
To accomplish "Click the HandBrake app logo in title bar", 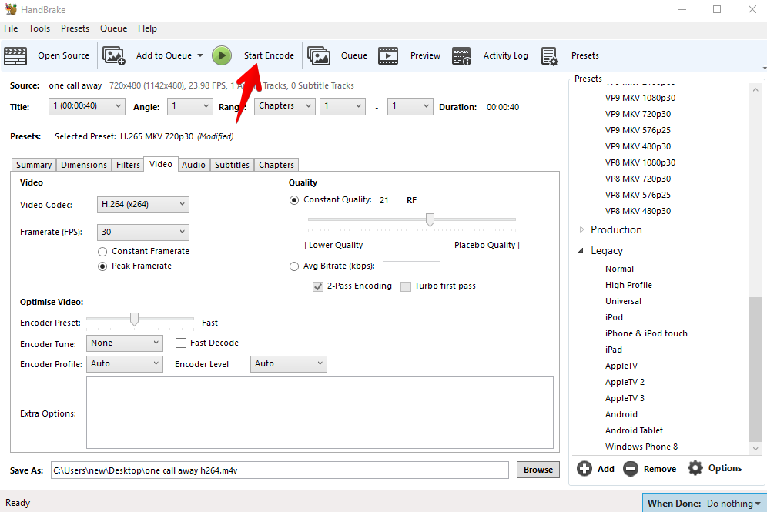I will (11, 9).
